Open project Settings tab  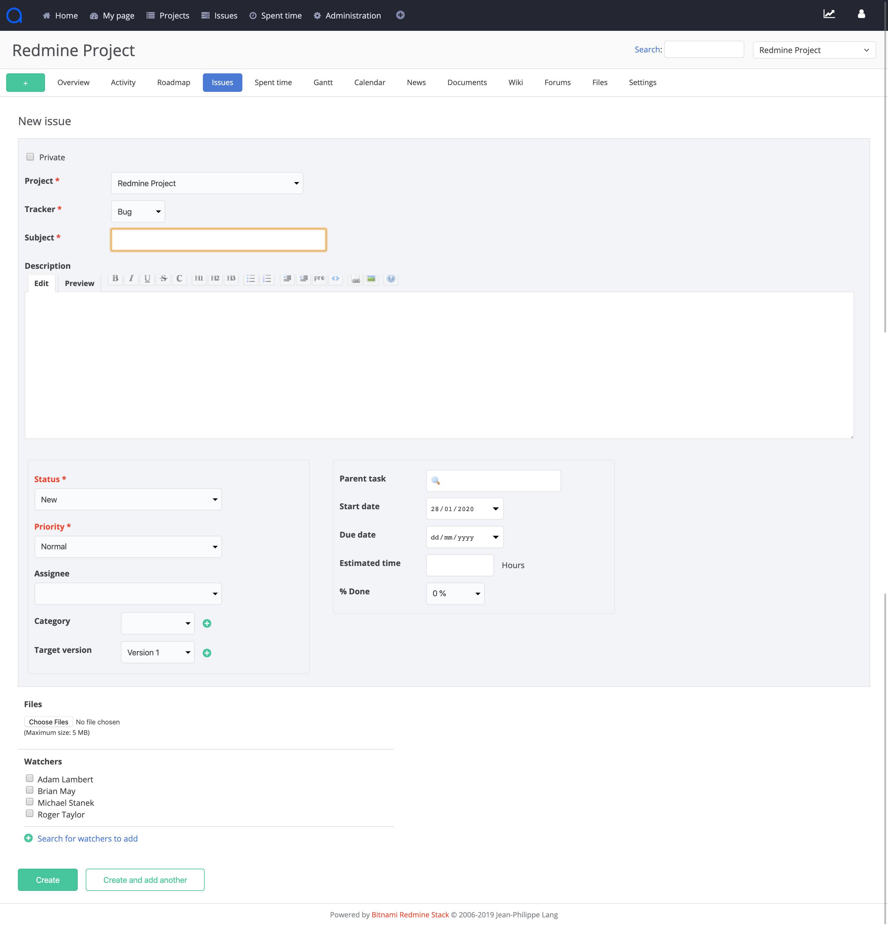click(x=643, y=82)
